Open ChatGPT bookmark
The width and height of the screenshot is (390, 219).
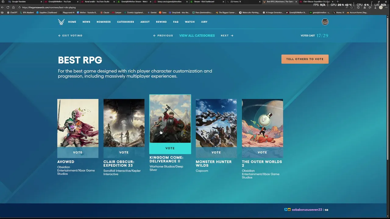coord(12,12)
